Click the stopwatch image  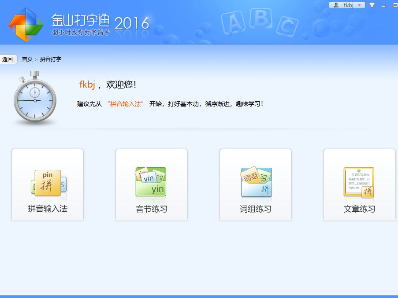point(35,97)
